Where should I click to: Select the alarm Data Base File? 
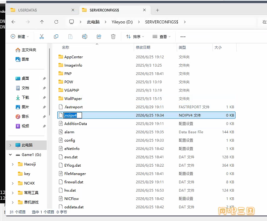click(x=146, y=132)
